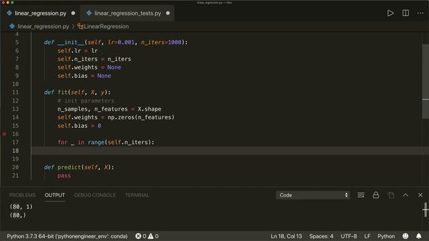This screenshot has height=241, width=429.
Task: Open the warnings count in status bar
Action: click(154, 236)
